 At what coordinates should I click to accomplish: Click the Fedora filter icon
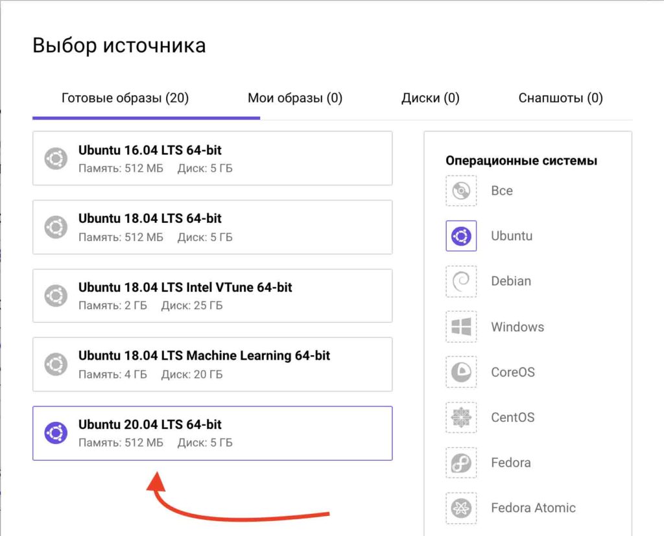[x=461, y=462]
